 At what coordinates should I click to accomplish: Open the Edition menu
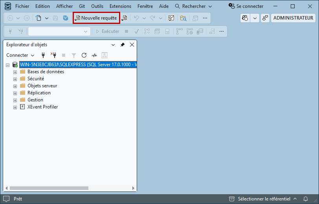tap(42, 6)
